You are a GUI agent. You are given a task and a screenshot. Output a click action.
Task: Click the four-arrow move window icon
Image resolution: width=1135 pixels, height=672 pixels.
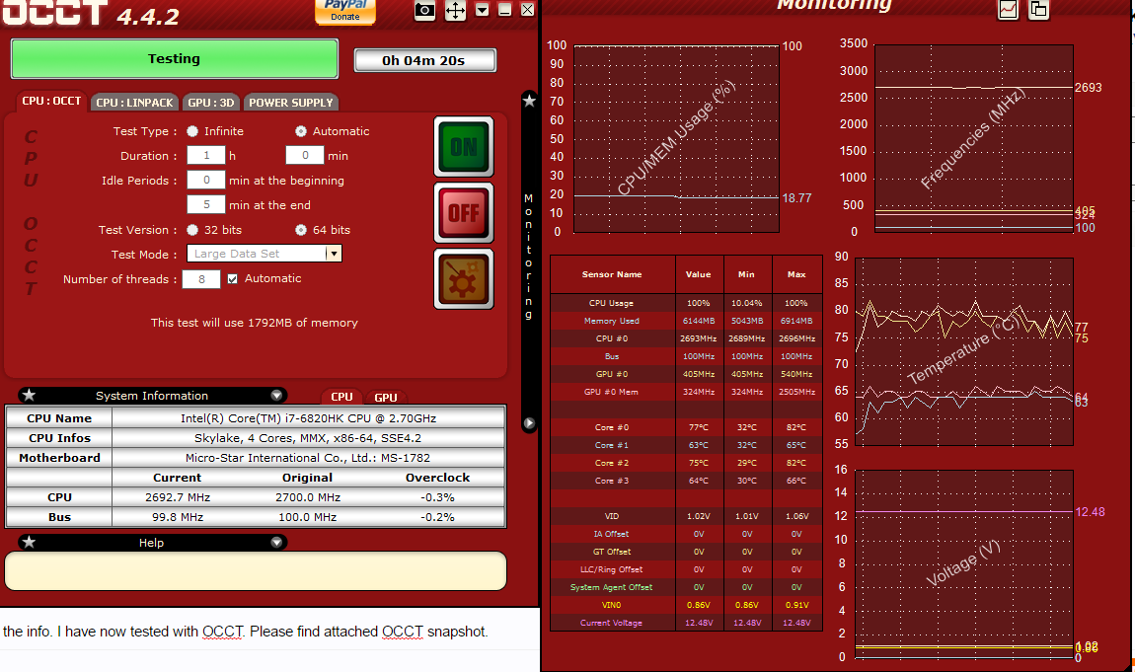pyautogui.click(x=455, y=11)
